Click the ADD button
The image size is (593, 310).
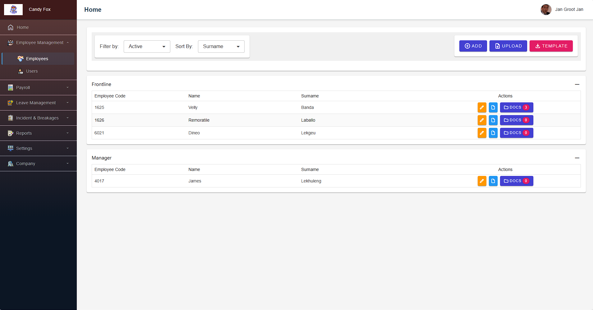click(473, 46)
